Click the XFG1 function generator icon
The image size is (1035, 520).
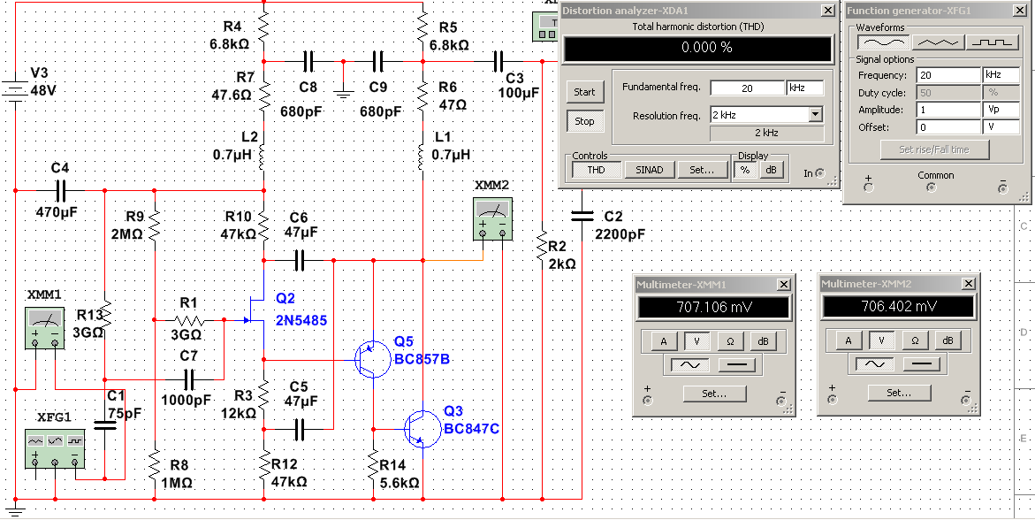(56, 449)
